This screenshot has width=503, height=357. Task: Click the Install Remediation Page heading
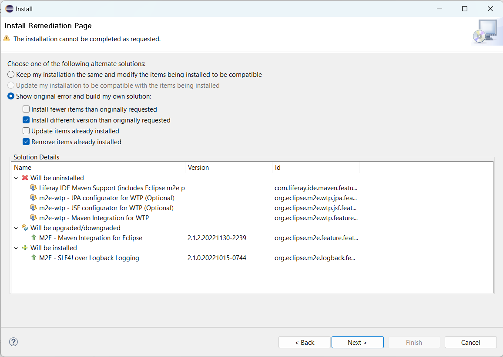coord(48,26)
